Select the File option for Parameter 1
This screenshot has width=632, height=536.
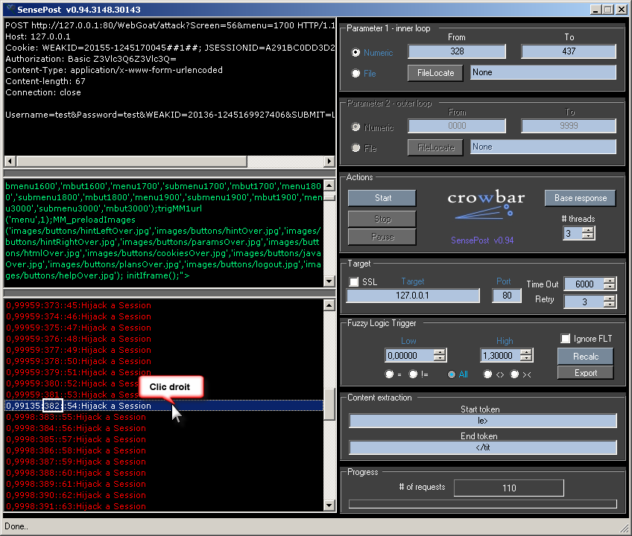tap(356, 73)
